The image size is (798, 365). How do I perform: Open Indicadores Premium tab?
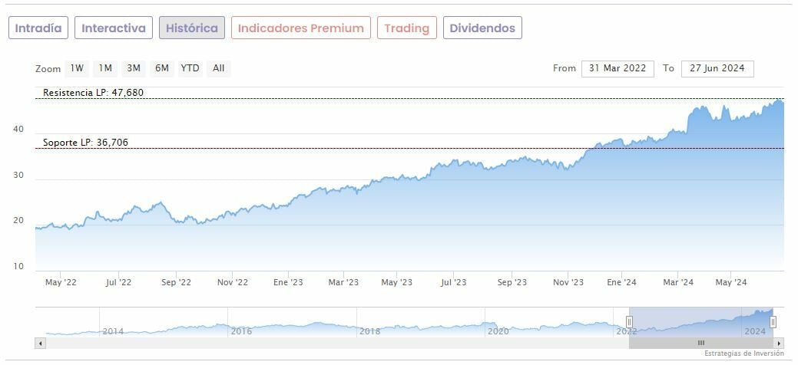coord(300,28)
